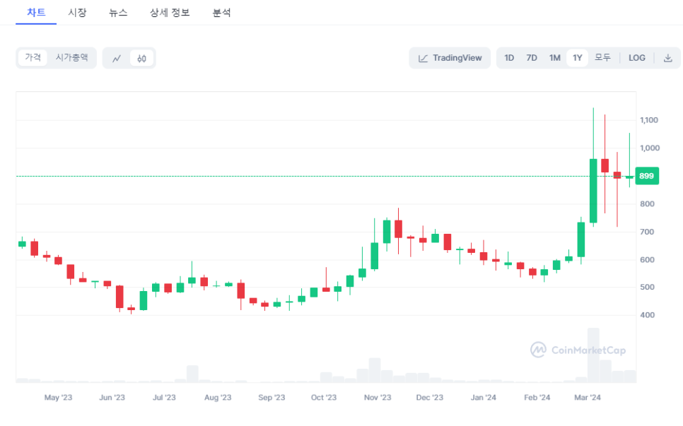Open the 상세 정보 tab

[170, 13]
